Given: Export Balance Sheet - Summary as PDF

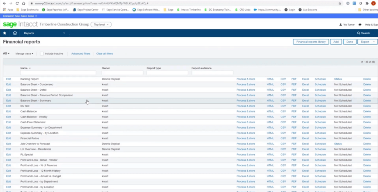Looking at the screenshot, I should (294, 101).
